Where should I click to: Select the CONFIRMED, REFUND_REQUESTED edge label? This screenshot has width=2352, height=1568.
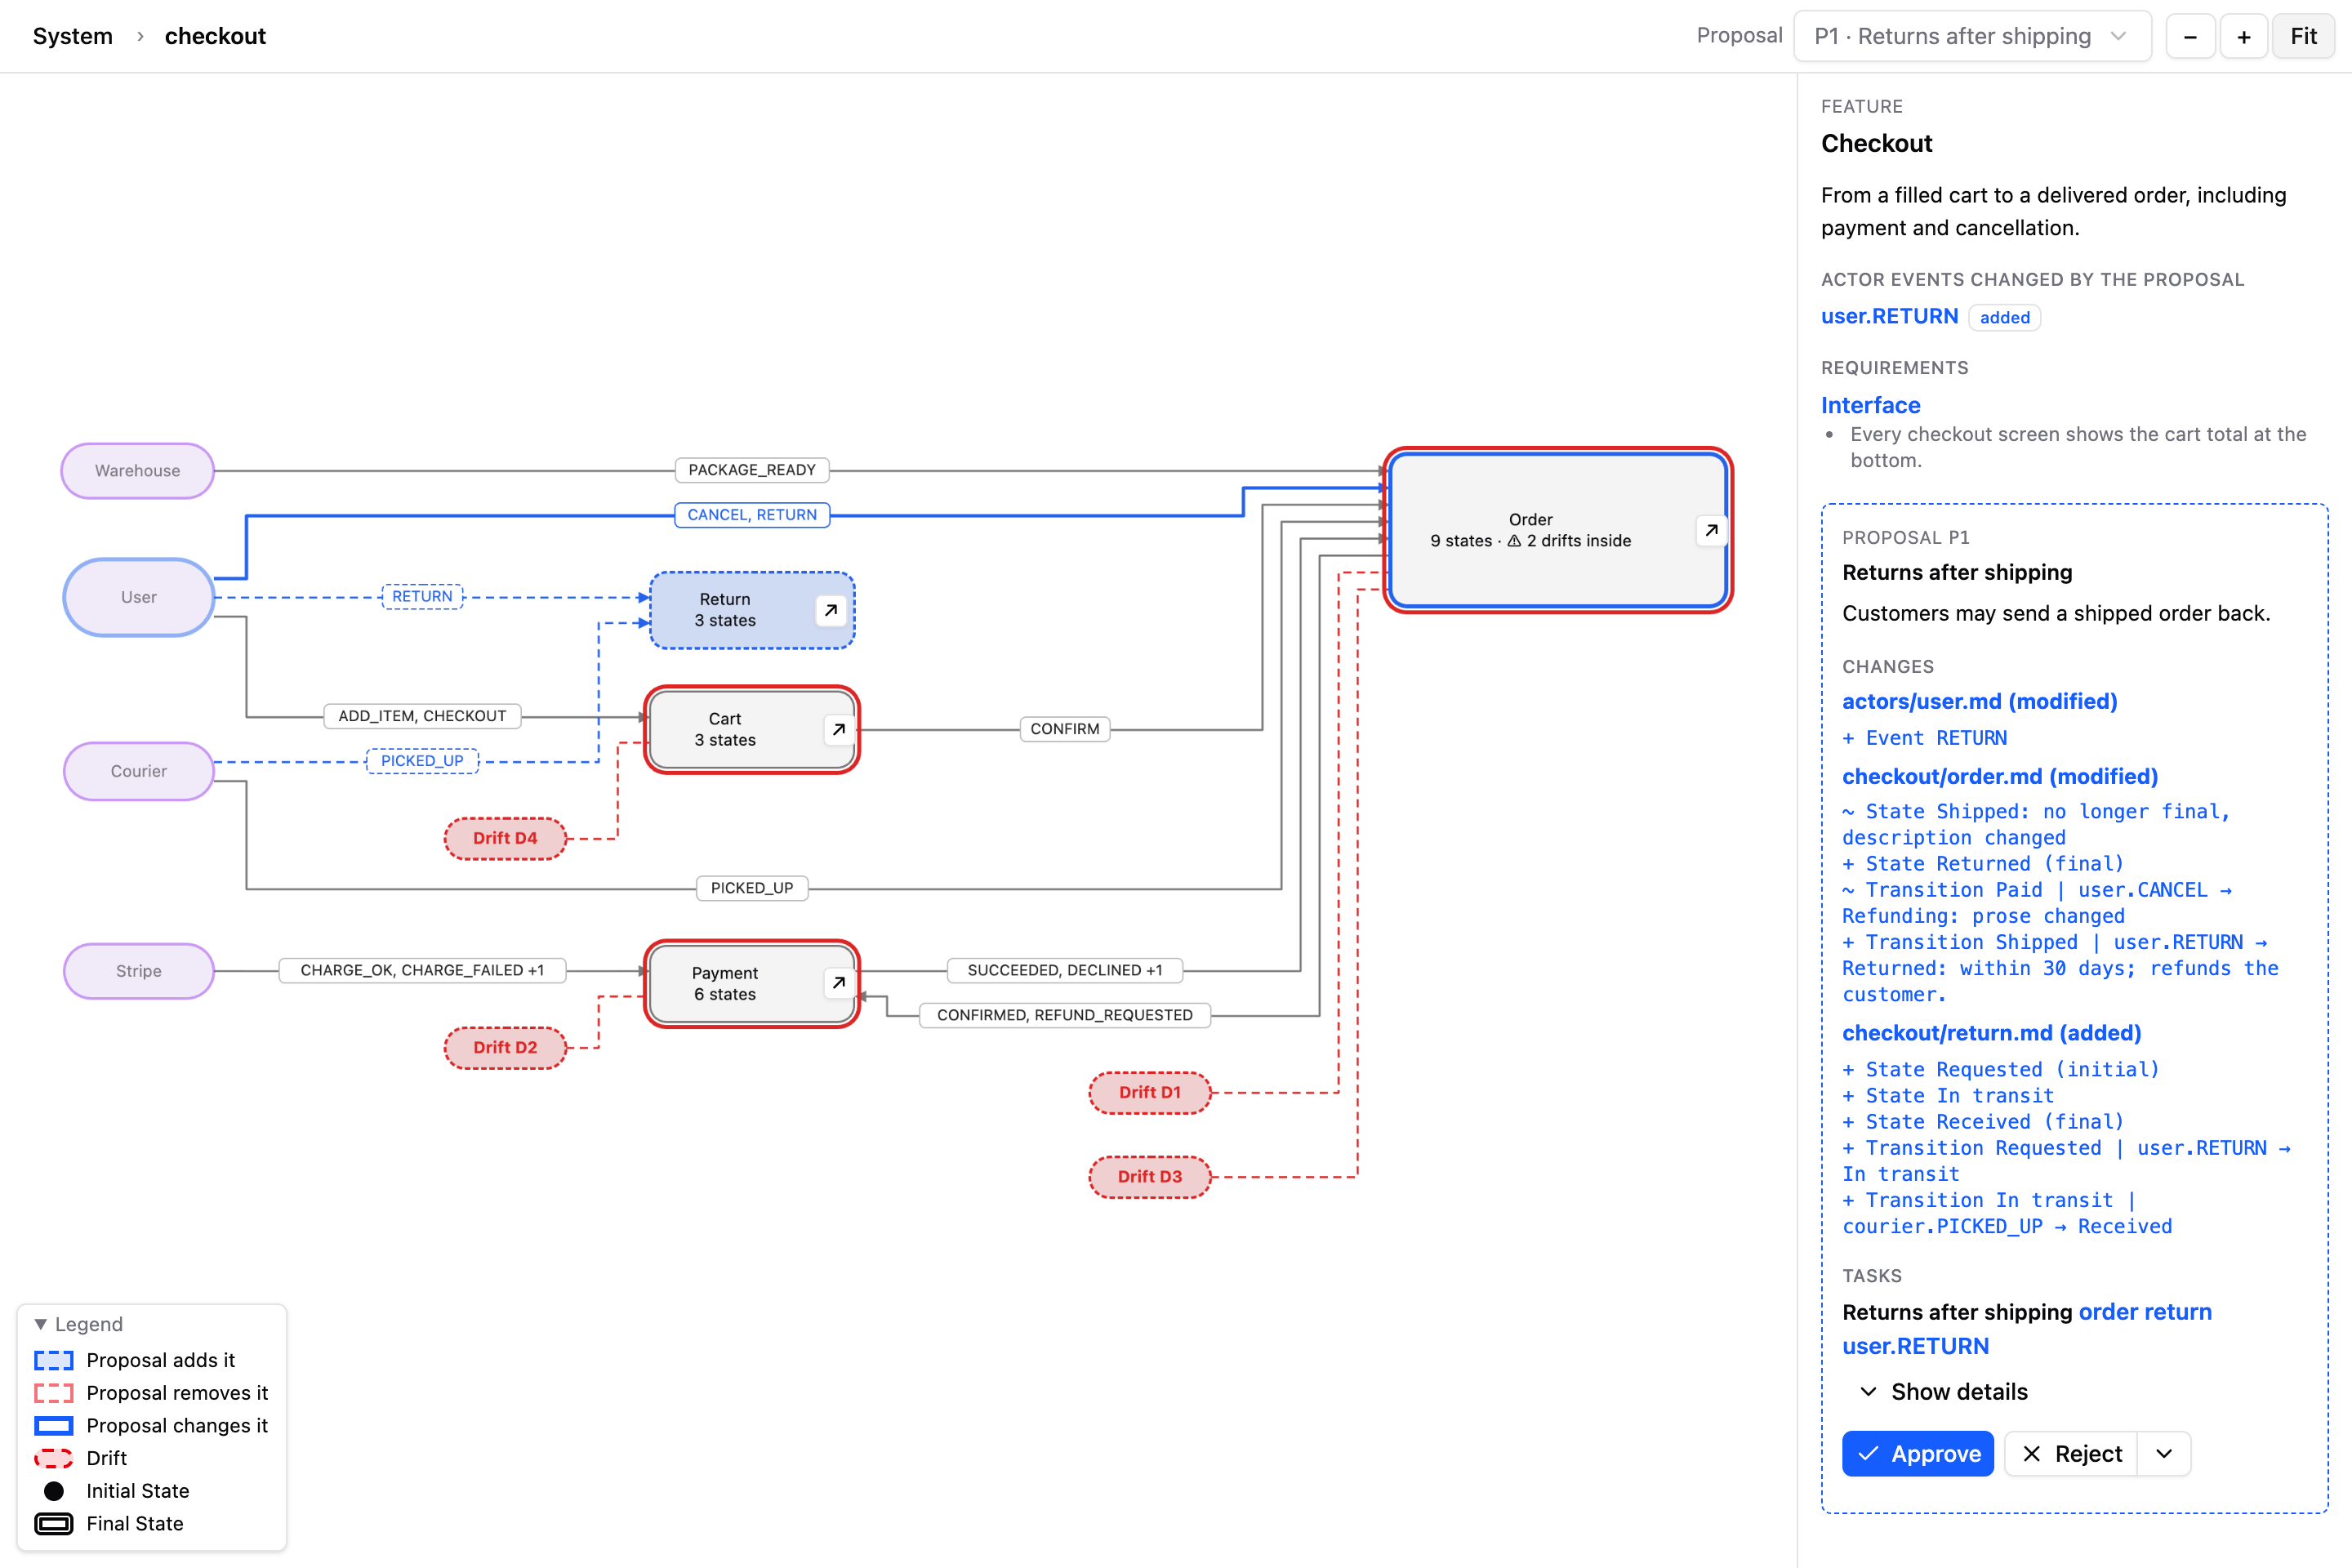1065,1015
